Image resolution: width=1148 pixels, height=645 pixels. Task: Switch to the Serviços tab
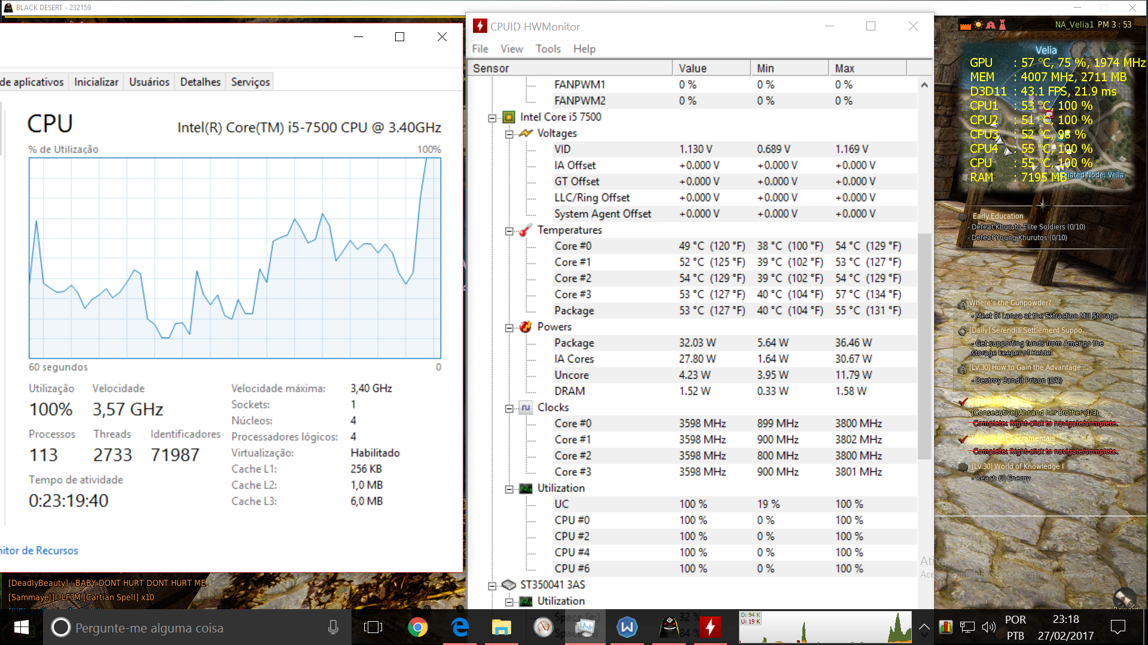(251, 82)
